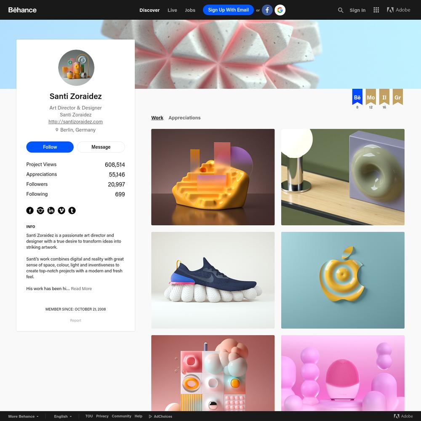Open the English language dropdown

tap(63, 416)
